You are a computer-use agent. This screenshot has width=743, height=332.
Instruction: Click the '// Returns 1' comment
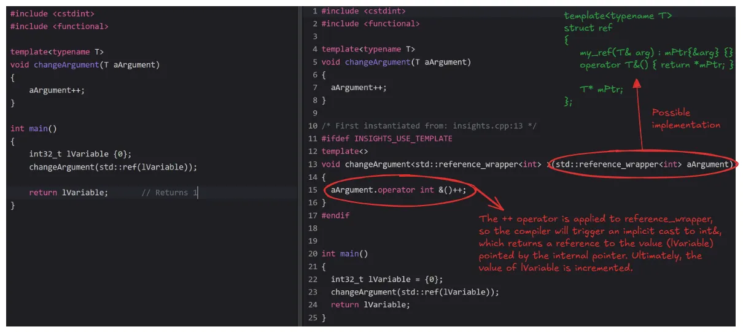click(x=169, y=193)
